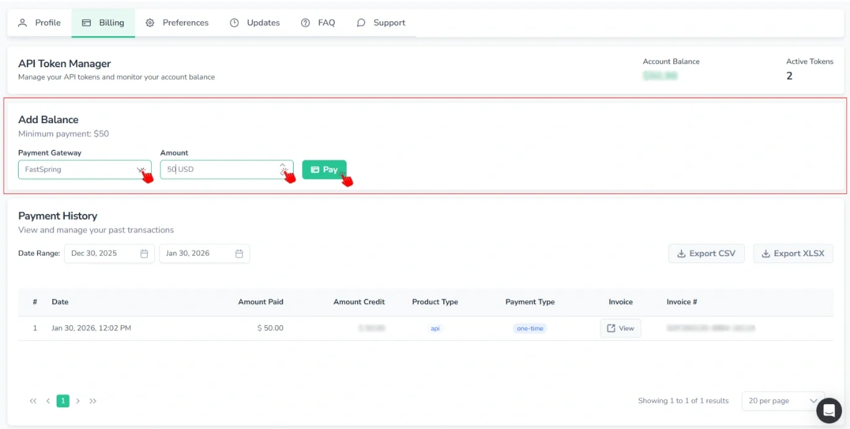The width and height of the screenshot is (850, 429).
Task: Open the 20 per page dropdown
Action: [x=782, y=400]
